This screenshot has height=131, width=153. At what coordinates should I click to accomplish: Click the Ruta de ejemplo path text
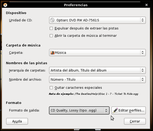94,94
